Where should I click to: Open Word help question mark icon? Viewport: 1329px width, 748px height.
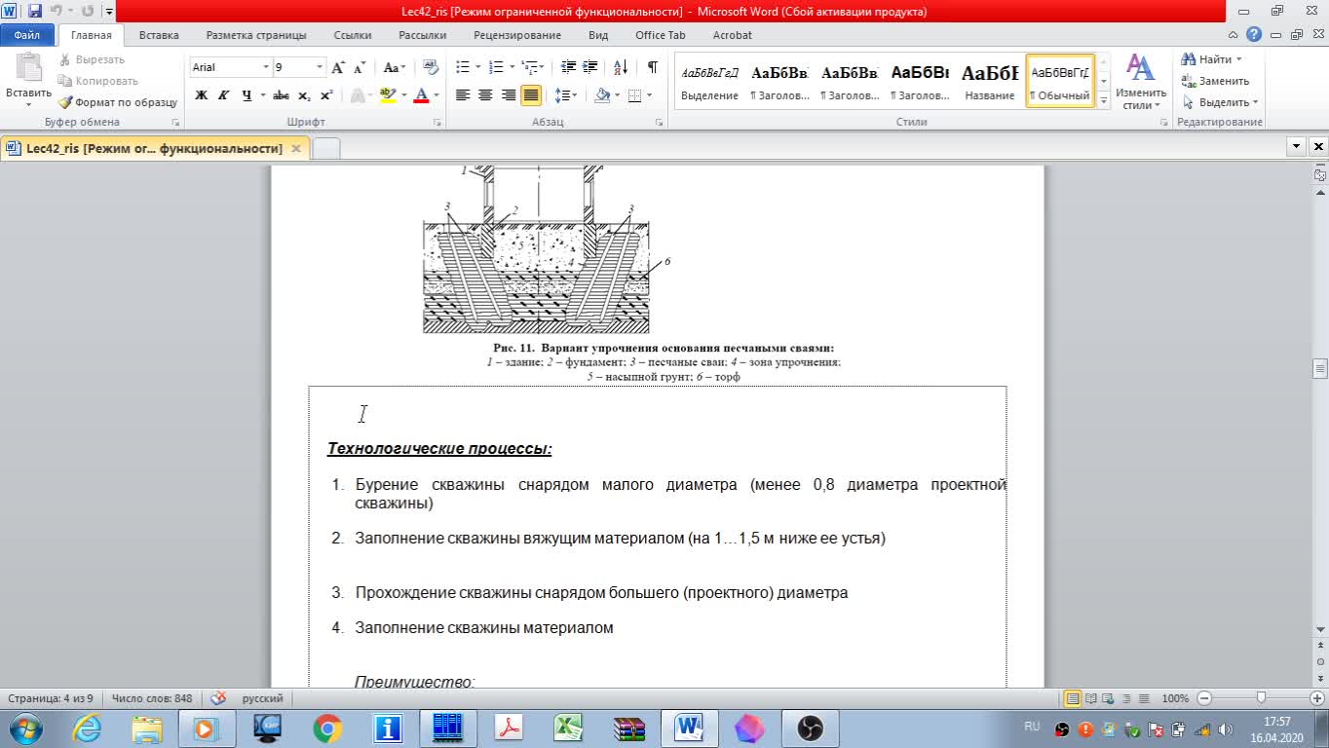[x=1254, y=35]
